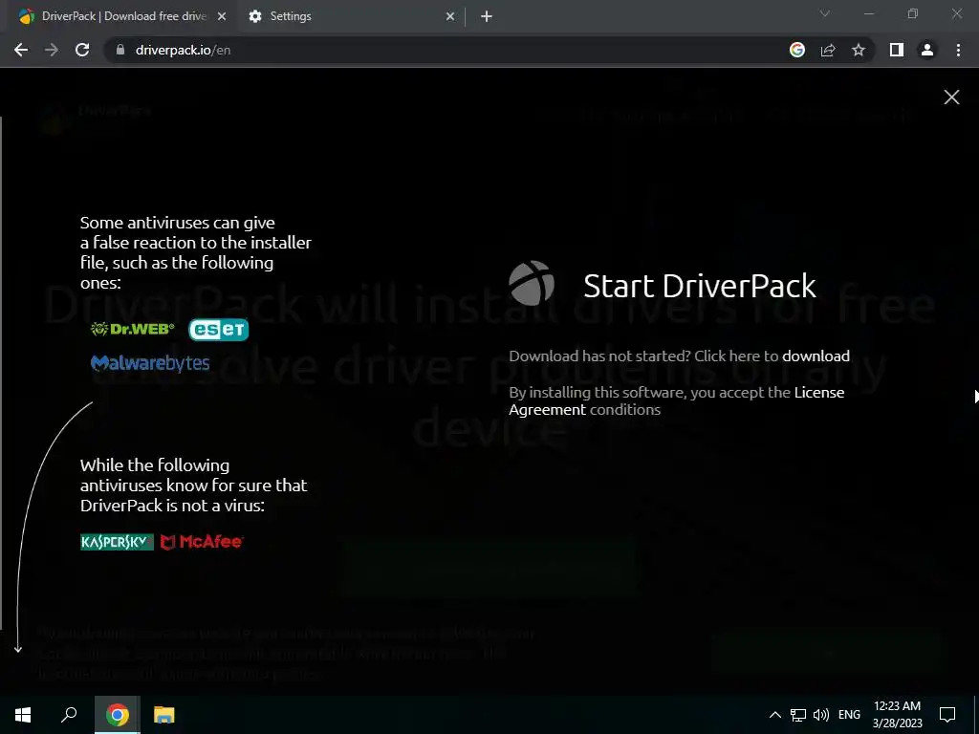Screen dimensions: 979x734
Task: Click the McAfee logo
Action: [x=202, y=542]
